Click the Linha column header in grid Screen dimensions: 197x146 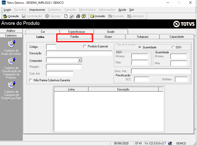[71, 89]
